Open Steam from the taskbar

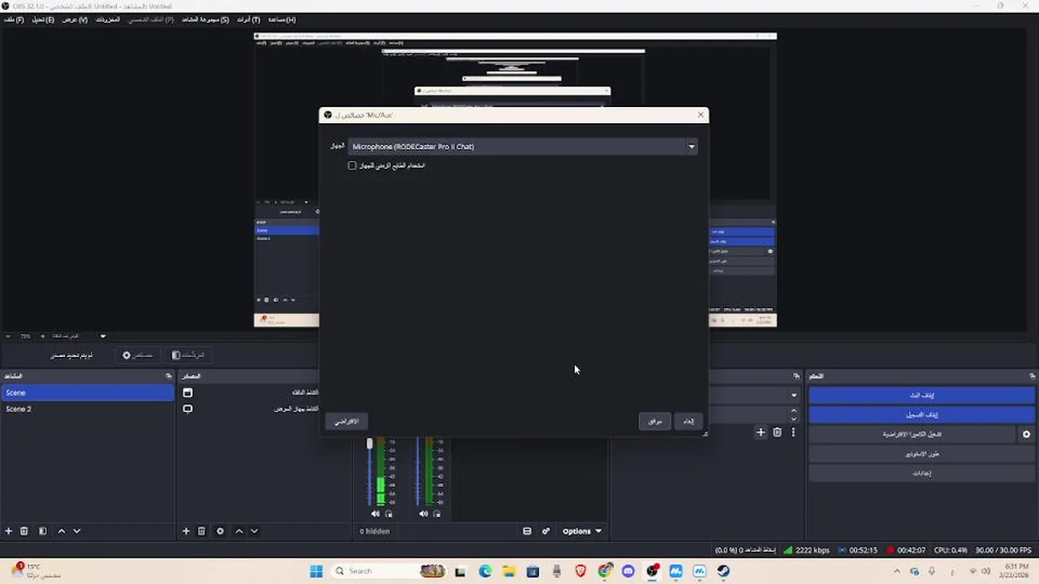[722, 571]
